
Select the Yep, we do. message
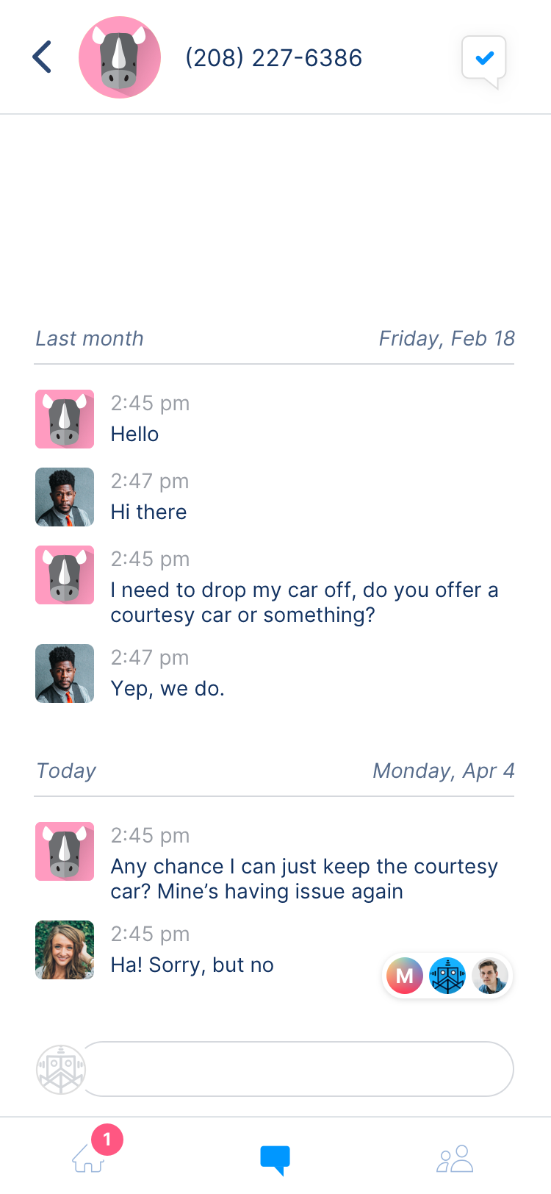point(168,689)
